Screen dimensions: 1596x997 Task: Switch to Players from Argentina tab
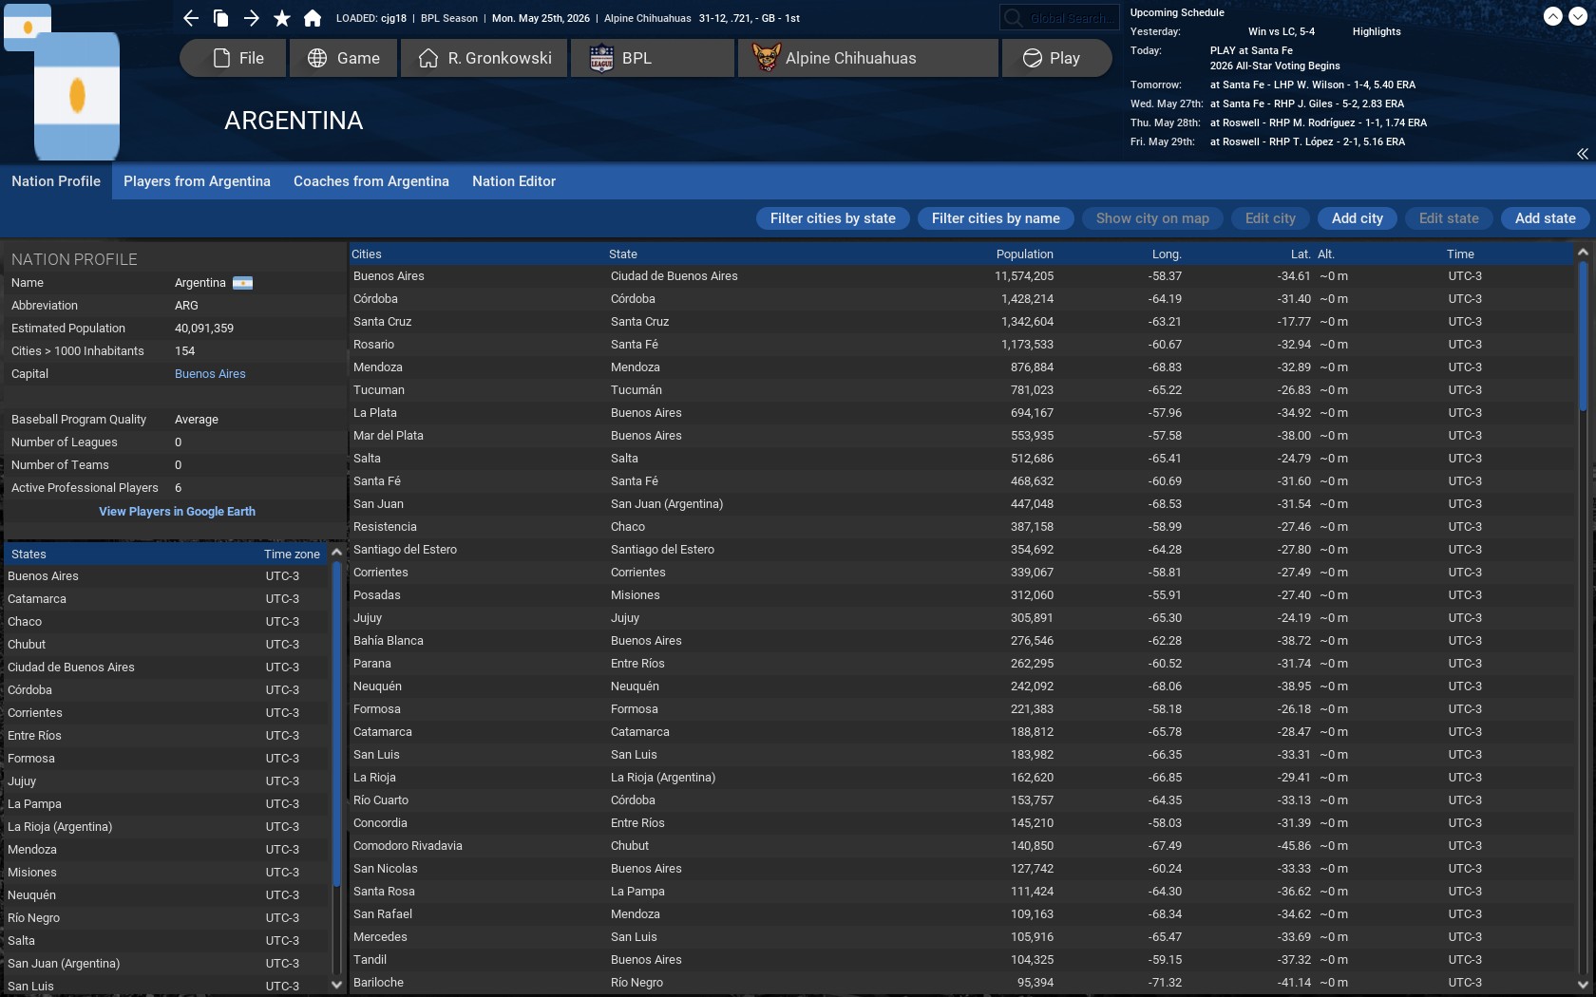pos(197,181)
